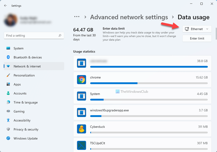Click the Privacy & security shield icon
The image size is (217, 152).
[x=8, y=129]
